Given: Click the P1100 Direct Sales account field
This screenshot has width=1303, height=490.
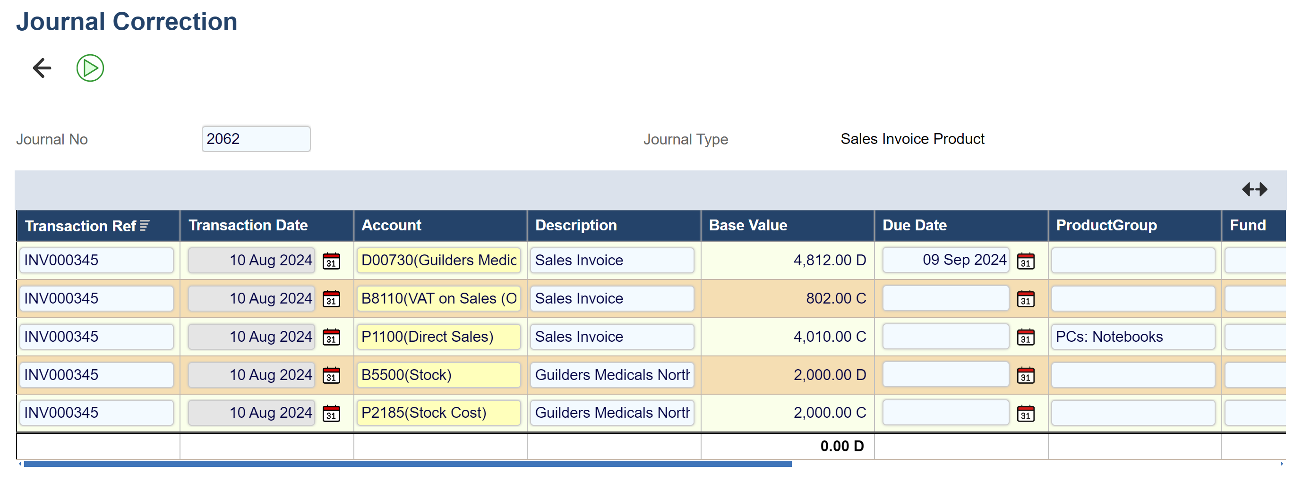Looking at the screenshot, I should (x=438, y=337).
